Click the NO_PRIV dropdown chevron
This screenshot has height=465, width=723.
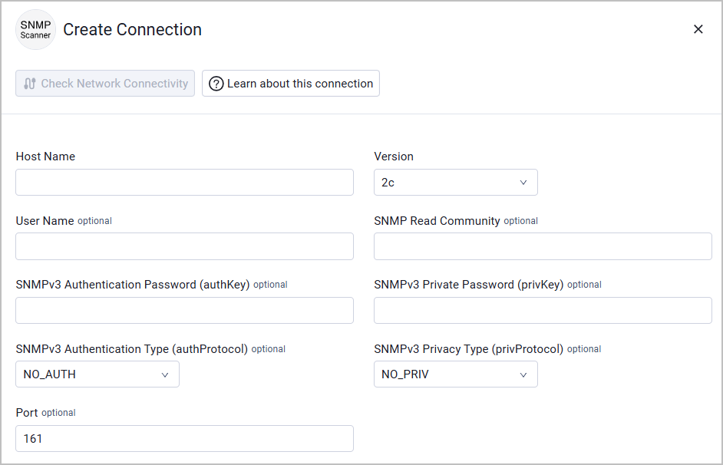523,374
